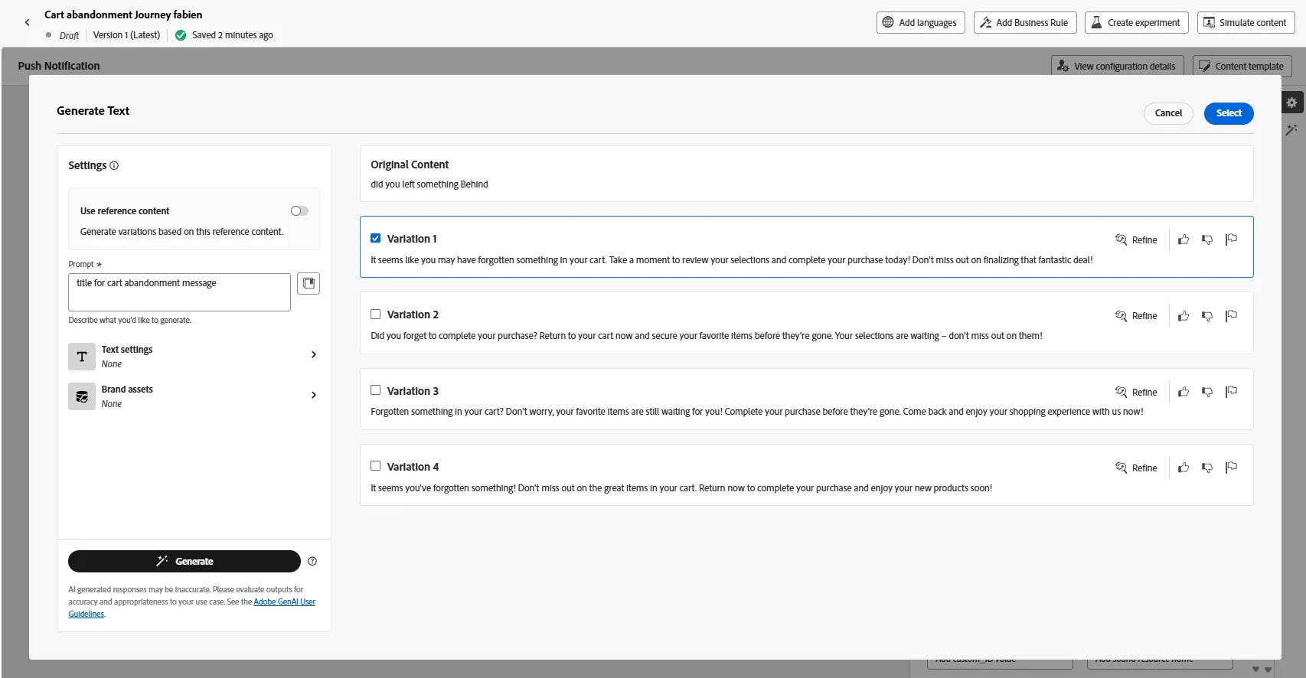Flag Variation 3 content
This screenshot has width=1306, height=678.
tap(1231, 392)
